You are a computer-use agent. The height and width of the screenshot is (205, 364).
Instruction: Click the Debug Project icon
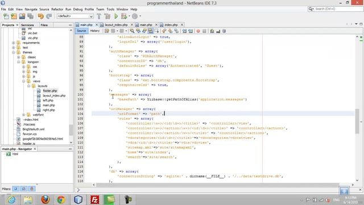click(124, 16)
